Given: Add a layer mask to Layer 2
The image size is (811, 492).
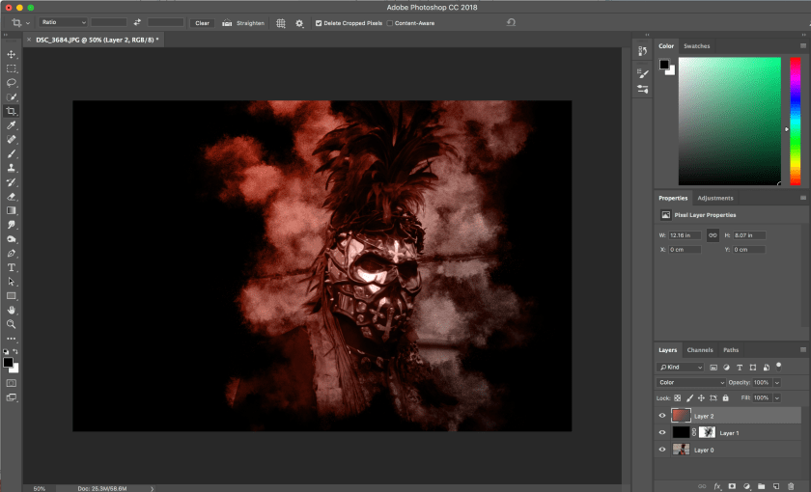Looking at the screenshot, I should tap(732, 486).
